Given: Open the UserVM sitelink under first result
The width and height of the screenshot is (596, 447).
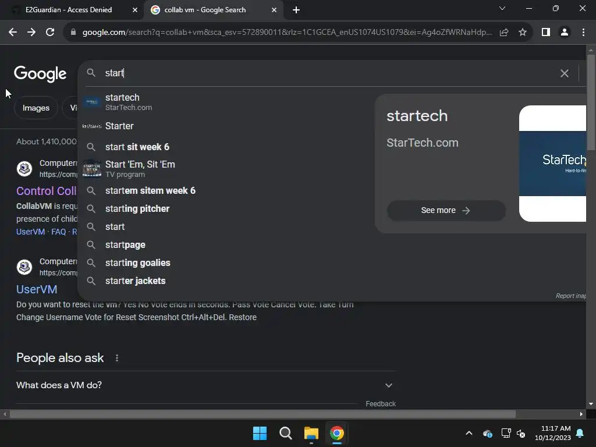Looking at the screenshot, I should 30,232.
